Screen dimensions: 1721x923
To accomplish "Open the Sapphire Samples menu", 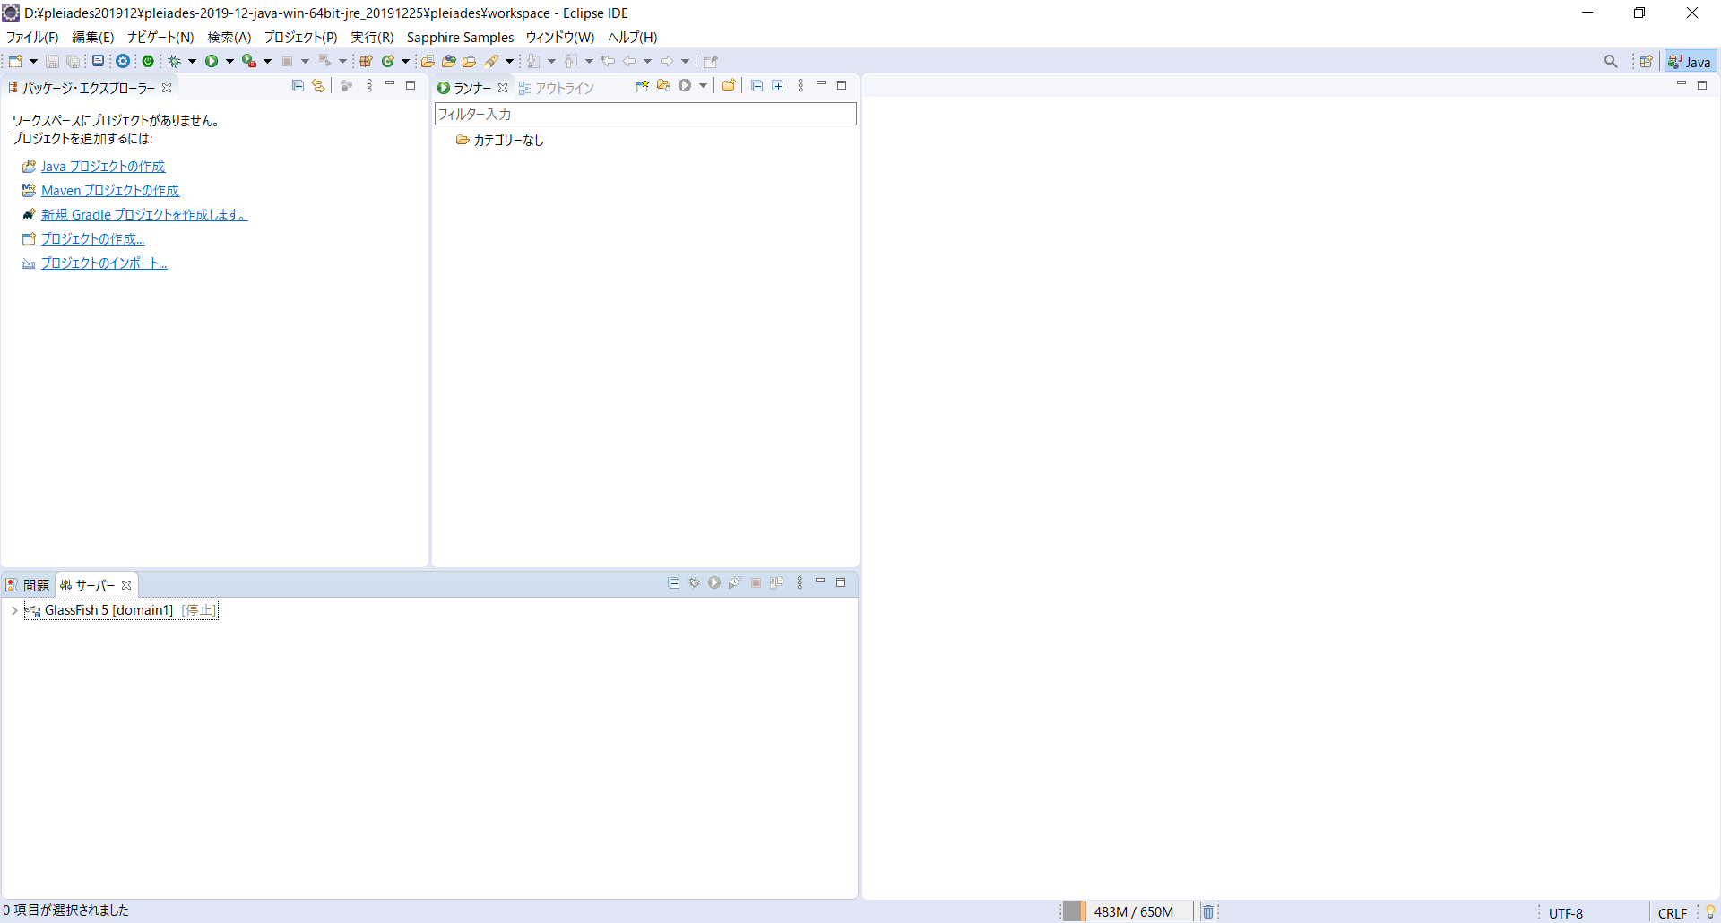I will coord(460,37).
